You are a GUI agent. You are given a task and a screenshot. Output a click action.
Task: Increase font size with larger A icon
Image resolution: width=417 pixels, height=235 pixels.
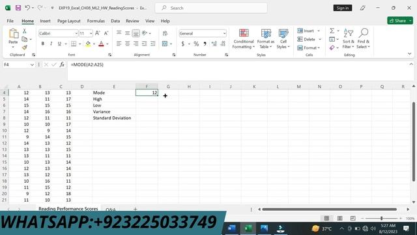click(x=97, y=33)
